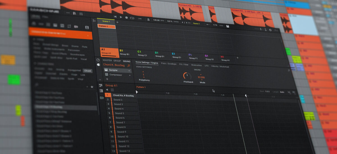Switch to the pattern editor list icon
Screen dimensions: 337x154
pyautogui.click(x=101, y=85)
